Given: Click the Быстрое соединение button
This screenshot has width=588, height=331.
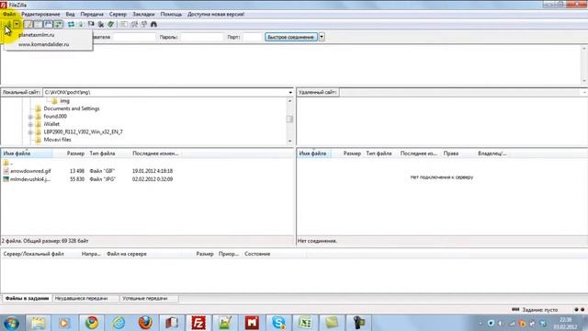Looking at the screenshot, I should pos(291,37).
